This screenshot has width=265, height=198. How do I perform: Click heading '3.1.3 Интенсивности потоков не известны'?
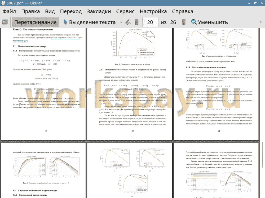click(206, 67)
